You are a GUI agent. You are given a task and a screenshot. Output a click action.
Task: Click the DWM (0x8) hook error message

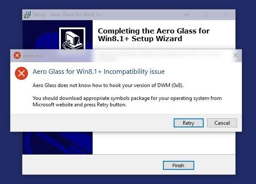pyautogui.click(x=108, y=85)
